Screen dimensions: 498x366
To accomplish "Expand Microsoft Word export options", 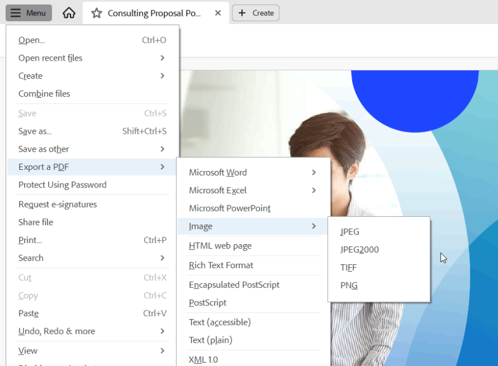I will [x=253, y=172].
